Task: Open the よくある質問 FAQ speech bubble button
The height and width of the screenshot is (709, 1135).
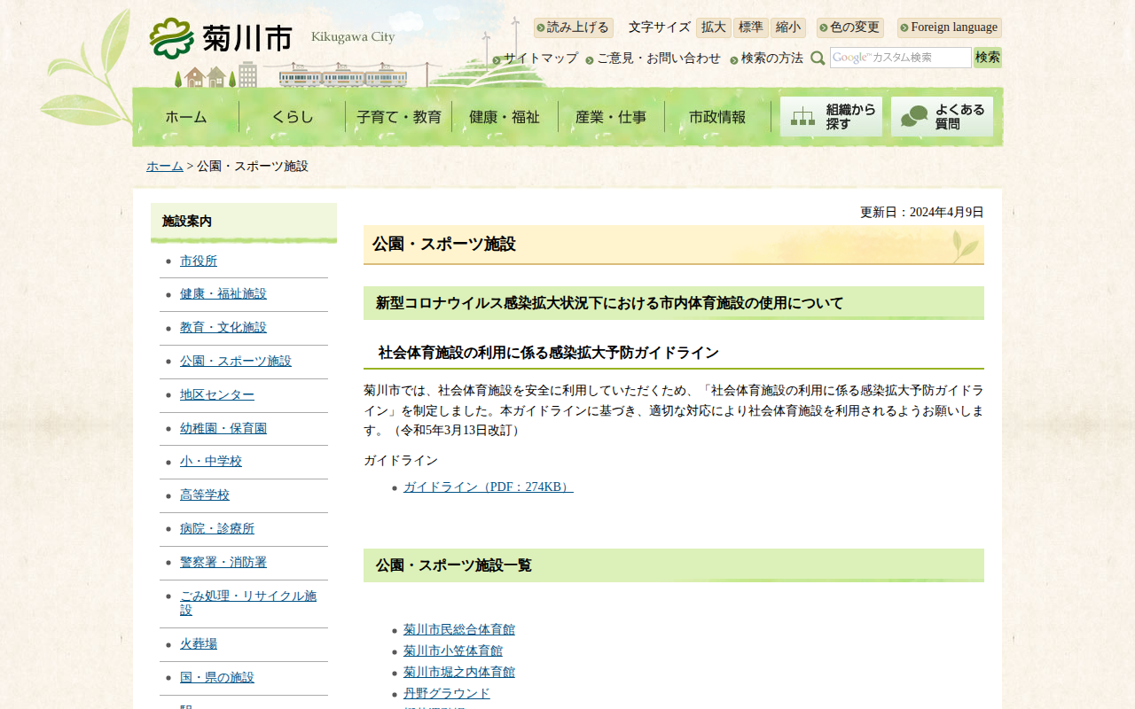Action: point(942,117)
